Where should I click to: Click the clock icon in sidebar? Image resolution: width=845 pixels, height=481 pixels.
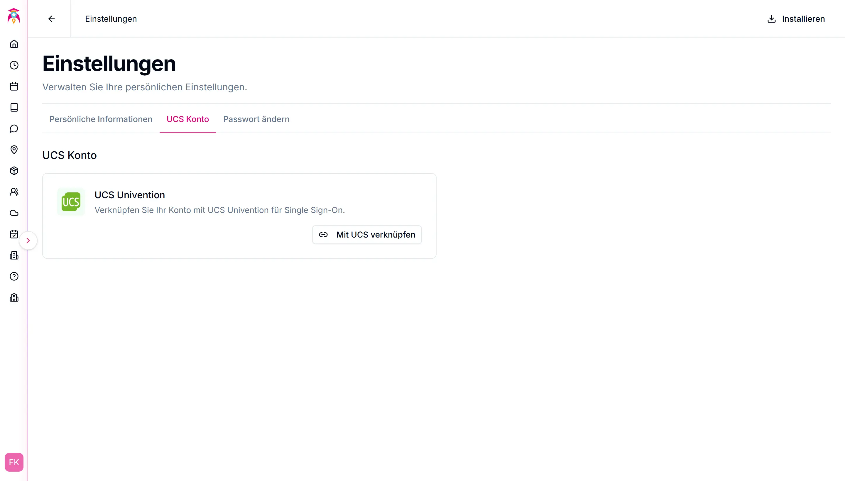click(14, 65)
